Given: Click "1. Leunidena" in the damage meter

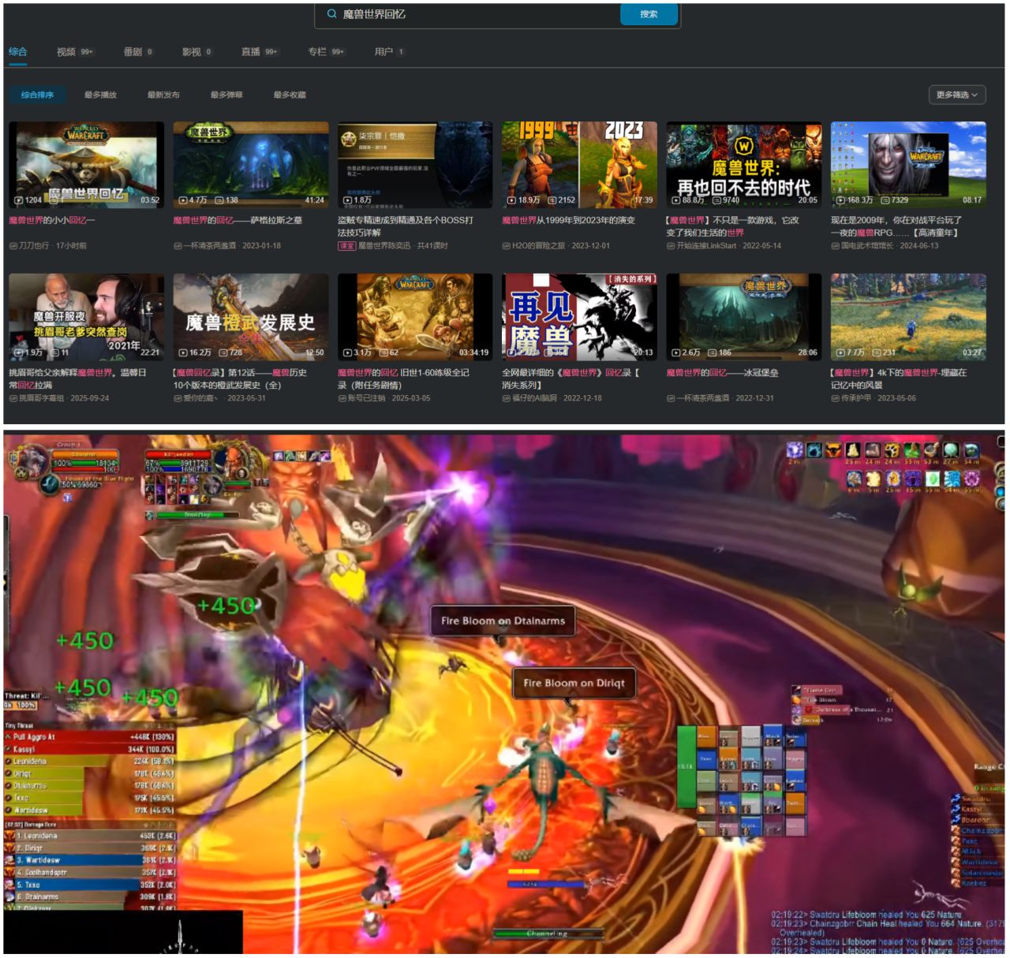Looking at the screenshot, I should click(90, 836).
